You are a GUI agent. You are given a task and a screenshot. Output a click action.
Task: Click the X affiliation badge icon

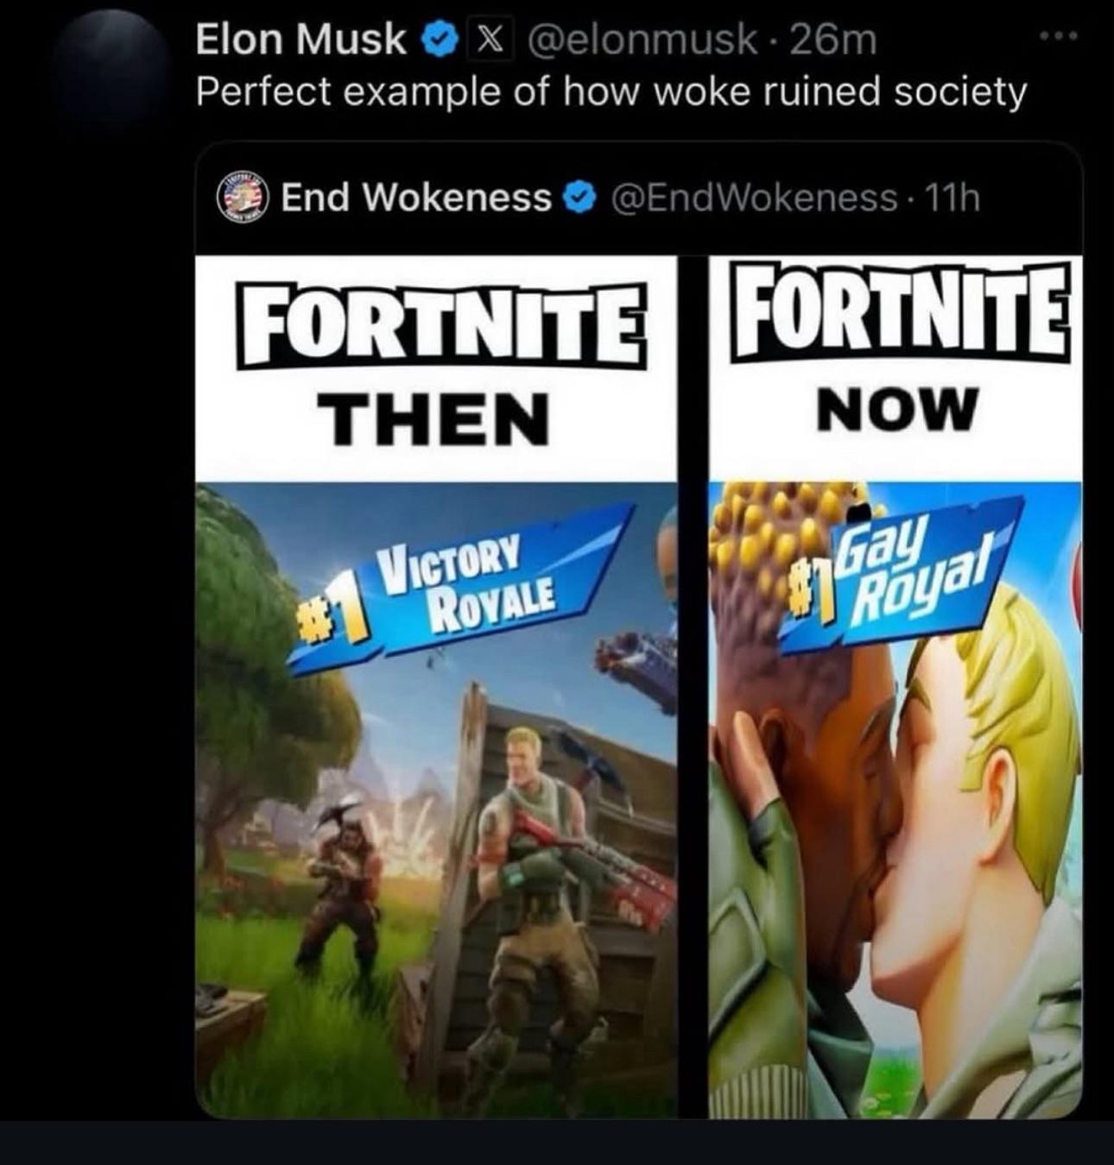(x=487, y=39)
